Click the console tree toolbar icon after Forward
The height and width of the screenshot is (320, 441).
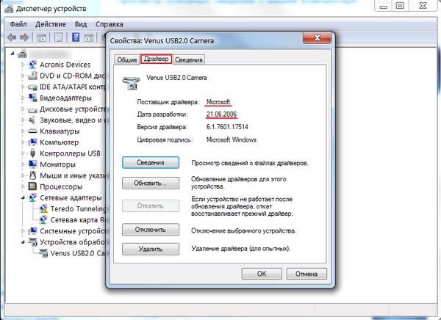point(41,37)
